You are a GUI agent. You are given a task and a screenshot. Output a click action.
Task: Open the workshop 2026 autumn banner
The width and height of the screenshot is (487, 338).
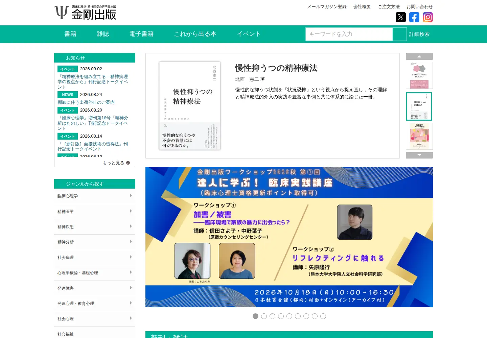289,237
